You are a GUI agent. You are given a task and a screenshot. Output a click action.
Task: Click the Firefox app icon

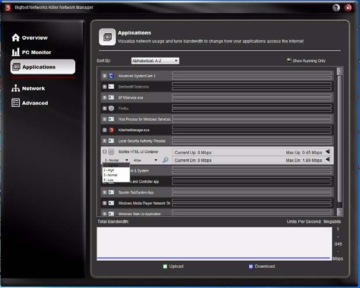coord(111,108)
